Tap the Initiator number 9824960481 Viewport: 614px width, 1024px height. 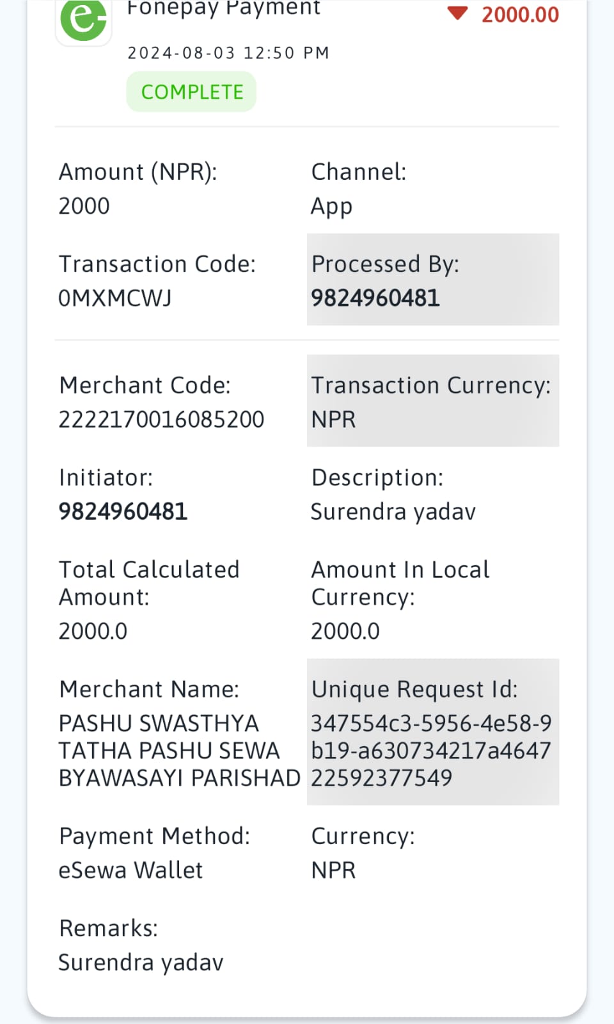pyautogui.click(x=123, y=511)
